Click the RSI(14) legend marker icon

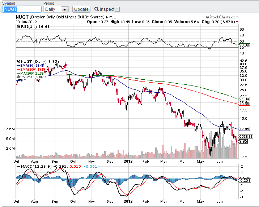[18, 27]
